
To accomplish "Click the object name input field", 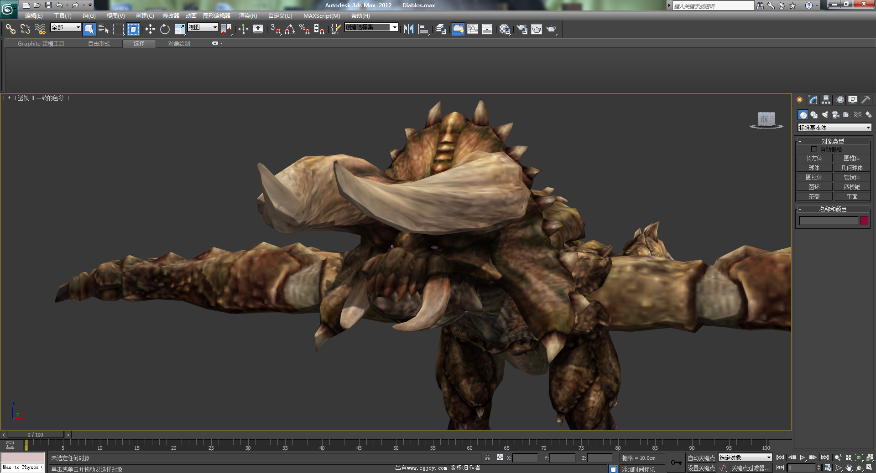I will click(829, 221).
